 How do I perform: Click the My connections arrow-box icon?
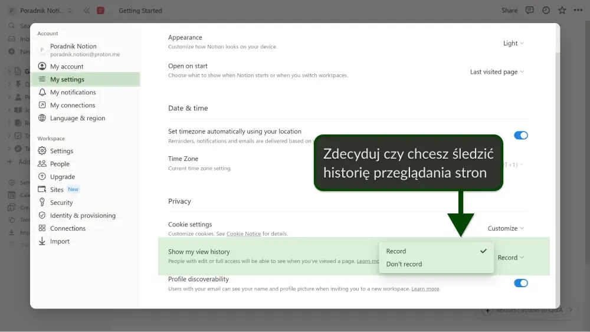[x=42, y=105]
